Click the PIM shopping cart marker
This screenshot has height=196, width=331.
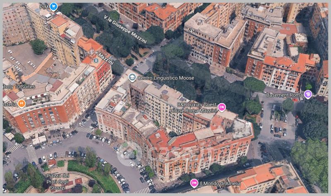pyautogui.click(x=54, y=7)
